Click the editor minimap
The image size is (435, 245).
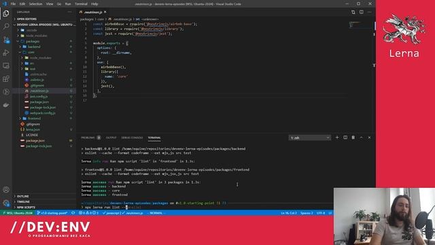tap(360, 25)
